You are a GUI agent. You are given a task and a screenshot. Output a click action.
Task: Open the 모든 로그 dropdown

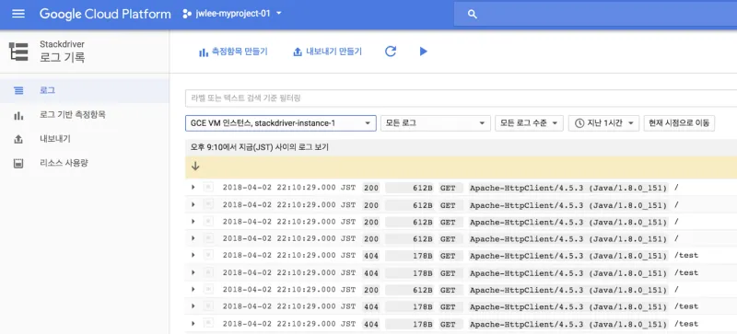(435, 123)
